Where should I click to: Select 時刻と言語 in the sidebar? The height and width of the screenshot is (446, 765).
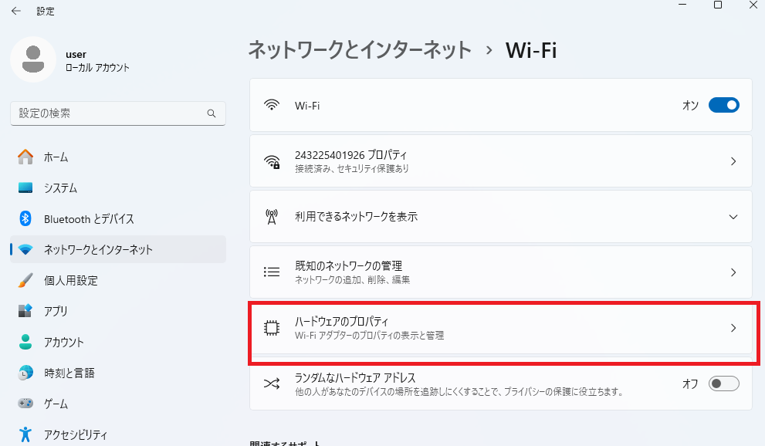click(x=69, y=373)
